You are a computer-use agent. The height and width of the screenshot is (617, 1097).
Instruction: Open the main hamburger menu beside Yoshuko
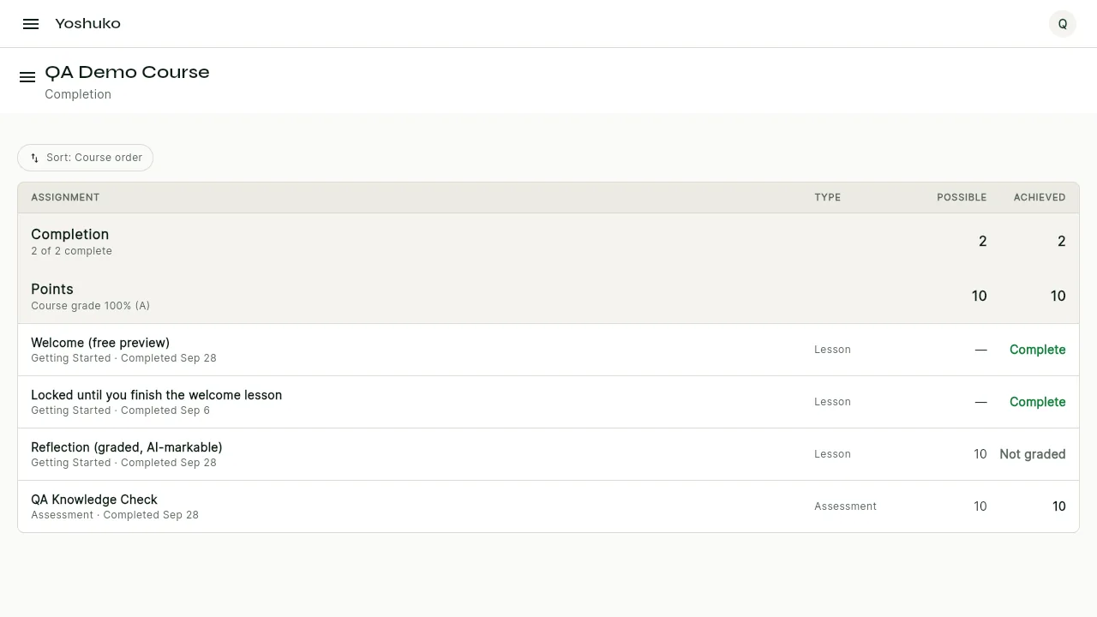tap(31, 24)
